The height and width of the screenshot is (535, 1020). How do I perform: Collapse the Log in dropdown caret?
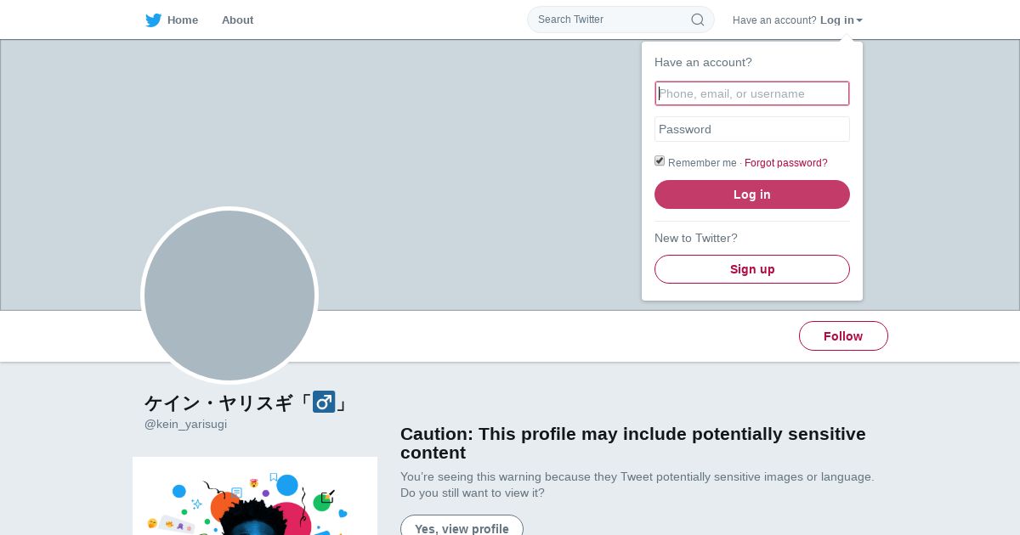pyautogui.click(x=859, y=20)
